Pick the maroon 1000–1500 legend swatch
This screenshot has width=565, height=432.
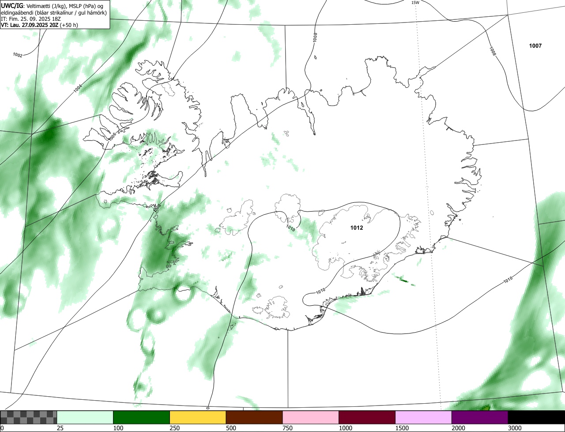(367, 417)
